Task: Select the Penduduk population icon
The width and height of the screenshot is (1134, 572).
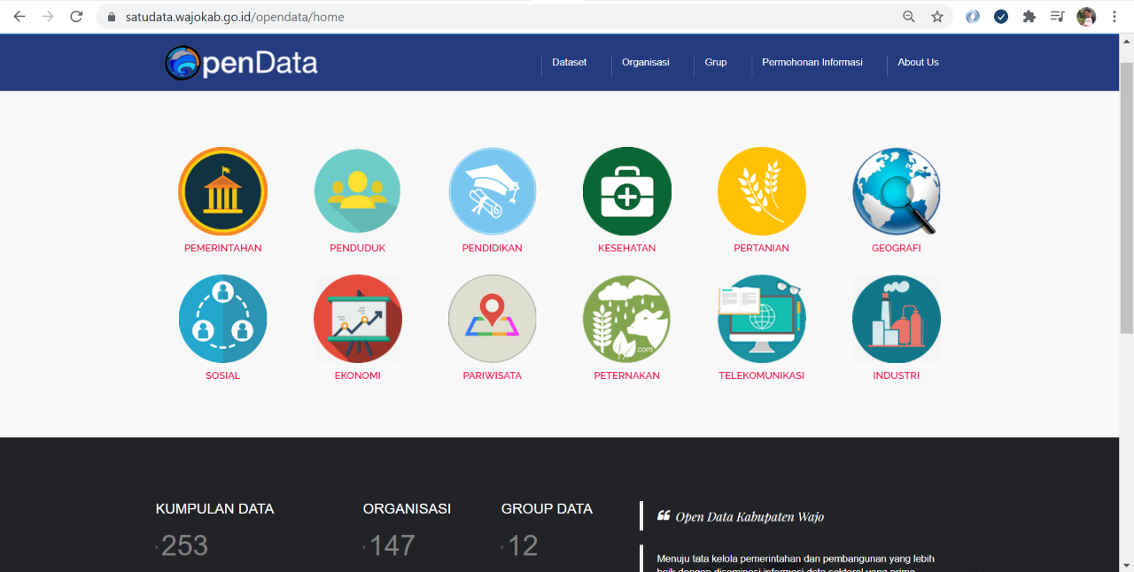Action: click(357, 191)
